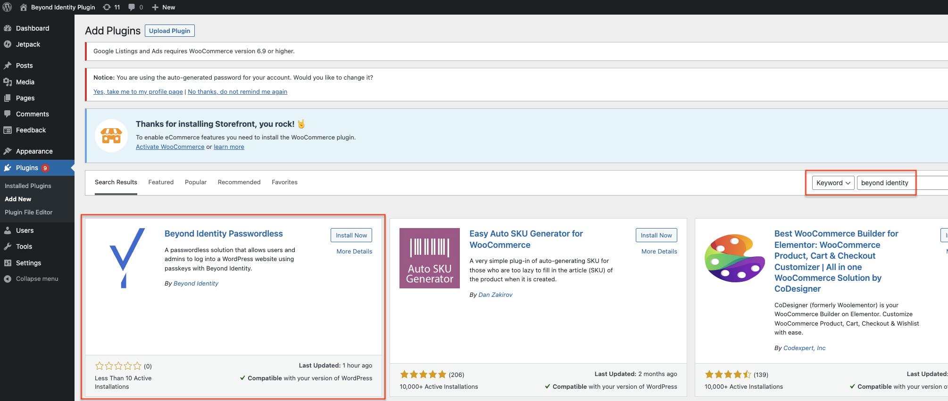
Task: Open Dashboard from the sidebar
Action: [33, 28]
